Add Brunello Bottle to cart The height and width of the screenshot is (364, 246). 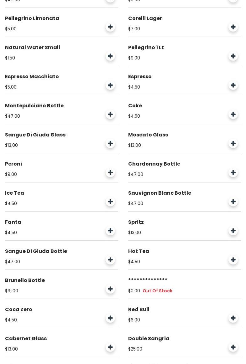tap(110, 289)
